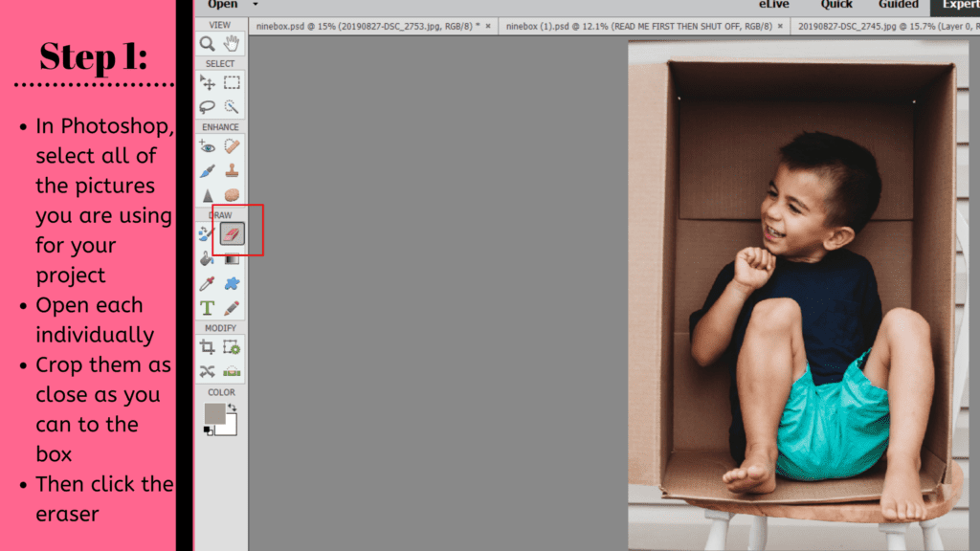This screenshot has height=551, width=980.
Task: Select the Crop tool
Action: coord(207,347)
